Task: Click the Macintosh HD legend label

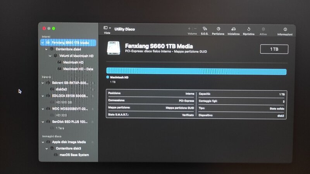Action: tap(119, 77)
